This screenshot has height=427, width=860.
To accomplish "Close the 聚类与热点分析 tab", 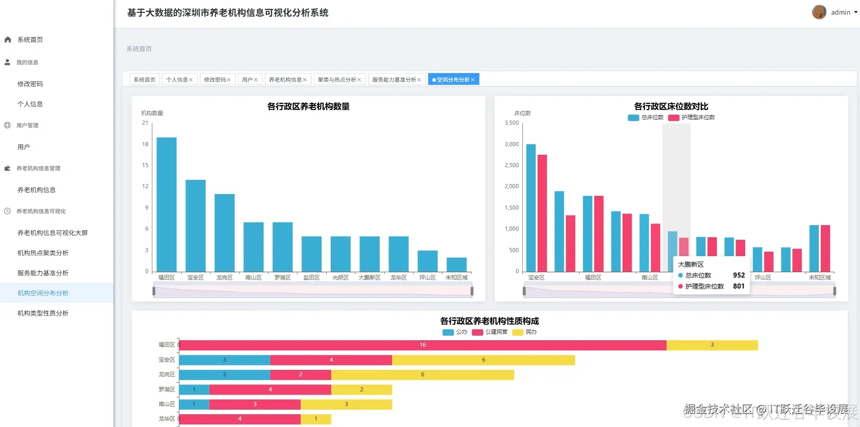I will tap(359, 80).
